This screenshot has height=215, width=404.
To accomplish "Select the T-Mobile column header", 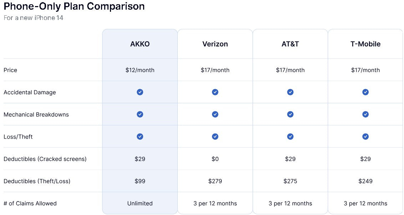I will 365,44.
